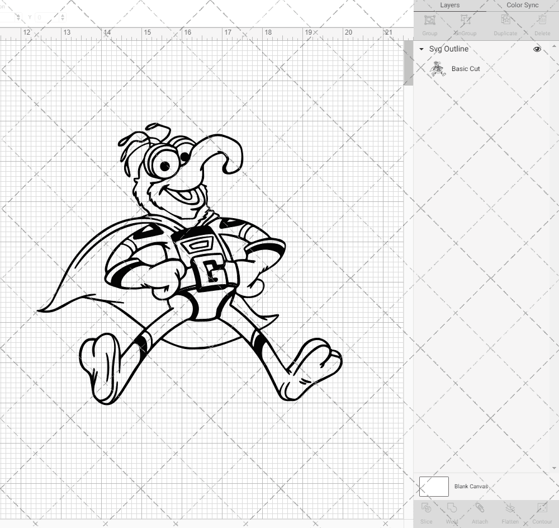Image resolution: width=559 pixels, height=528 pixels.
Task: Open the Blank Canvas color swatch
Action: pos(434,486)
